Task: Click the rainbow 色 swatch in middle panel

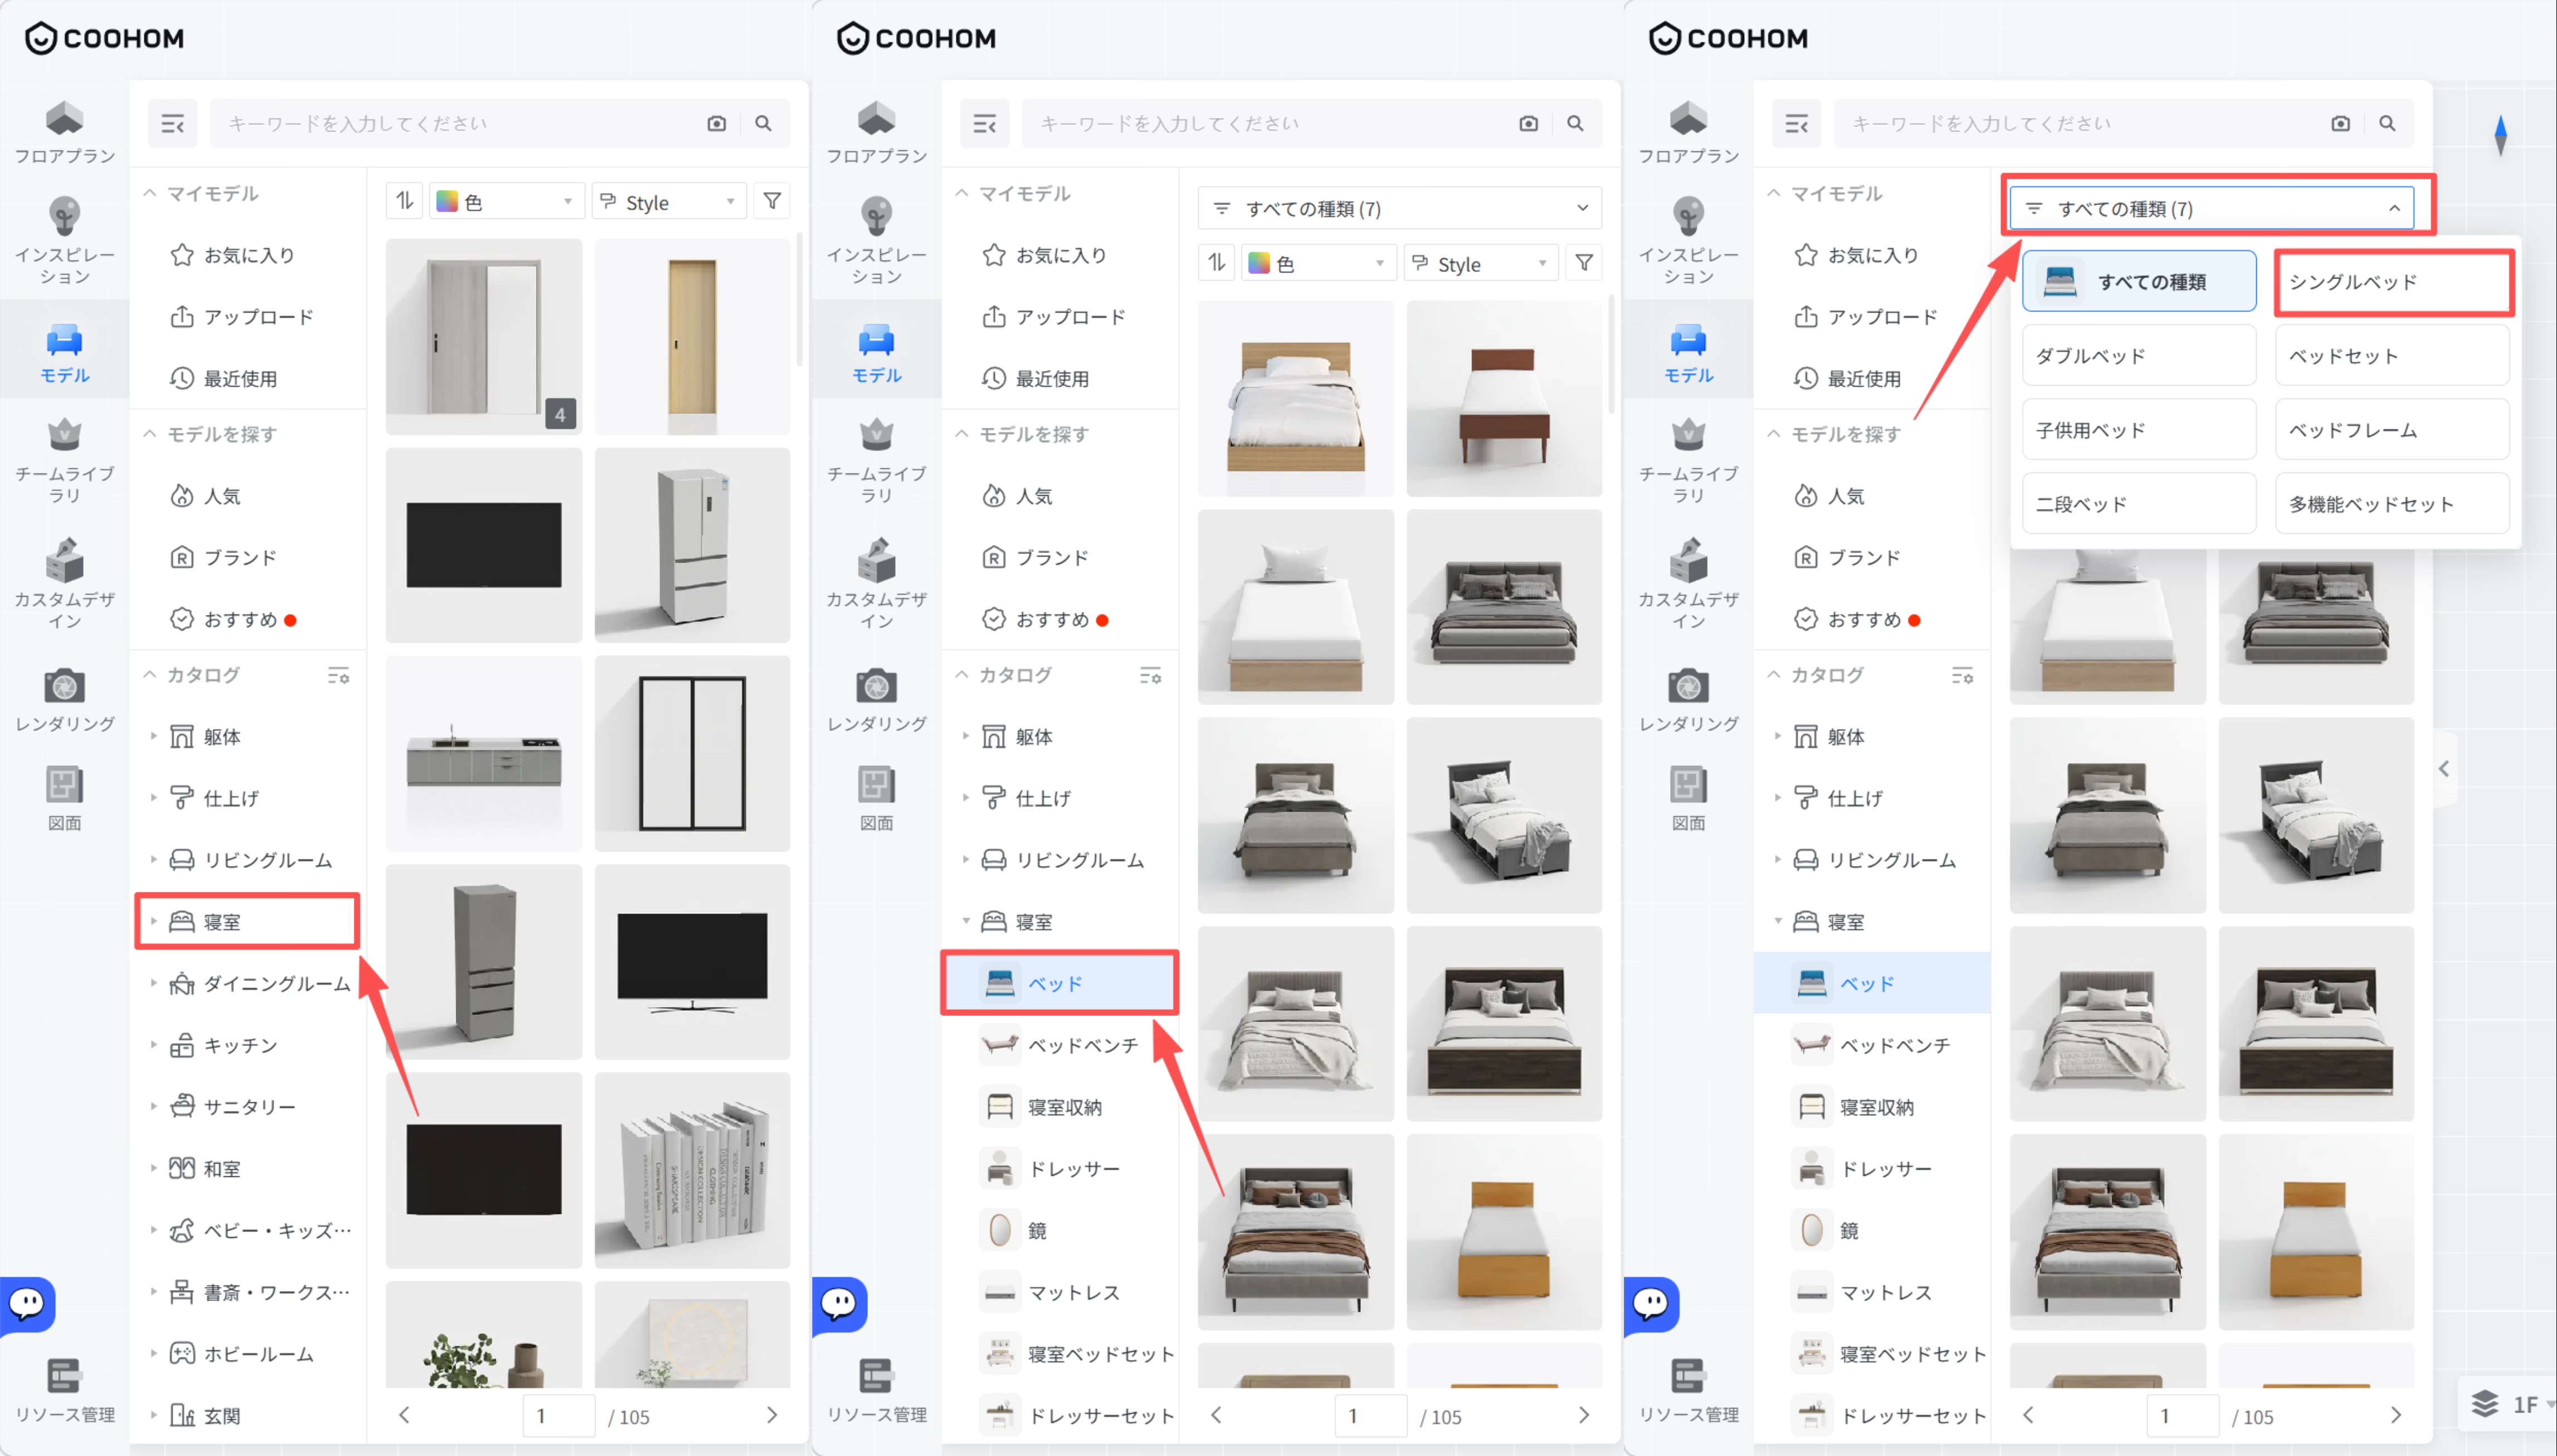Action: point(1259,263)
